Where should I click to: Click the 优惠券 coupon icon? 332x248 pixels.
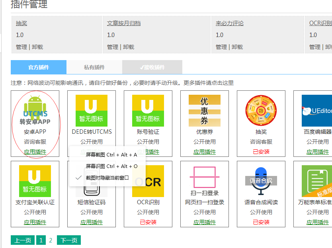point(205,110)
